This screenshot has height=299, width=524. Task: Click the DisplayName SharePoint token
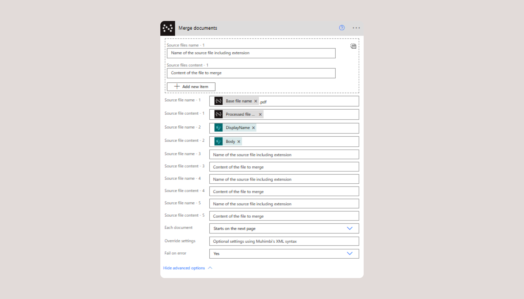click(237, 128)
